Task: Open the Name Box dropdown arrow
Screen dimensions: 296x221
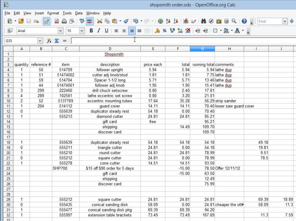Action: click(x=40, y=41)
